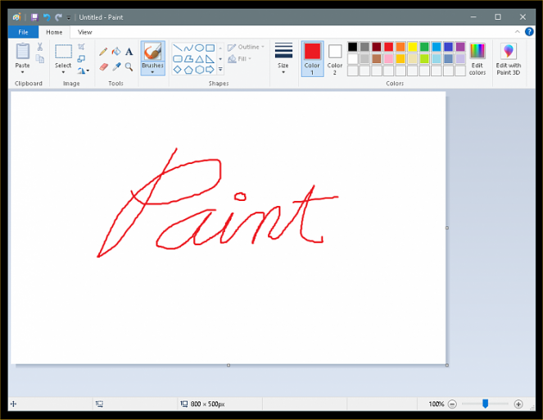543x420 pixels.
Task: Select the Text tool
Action: [129, 52]
